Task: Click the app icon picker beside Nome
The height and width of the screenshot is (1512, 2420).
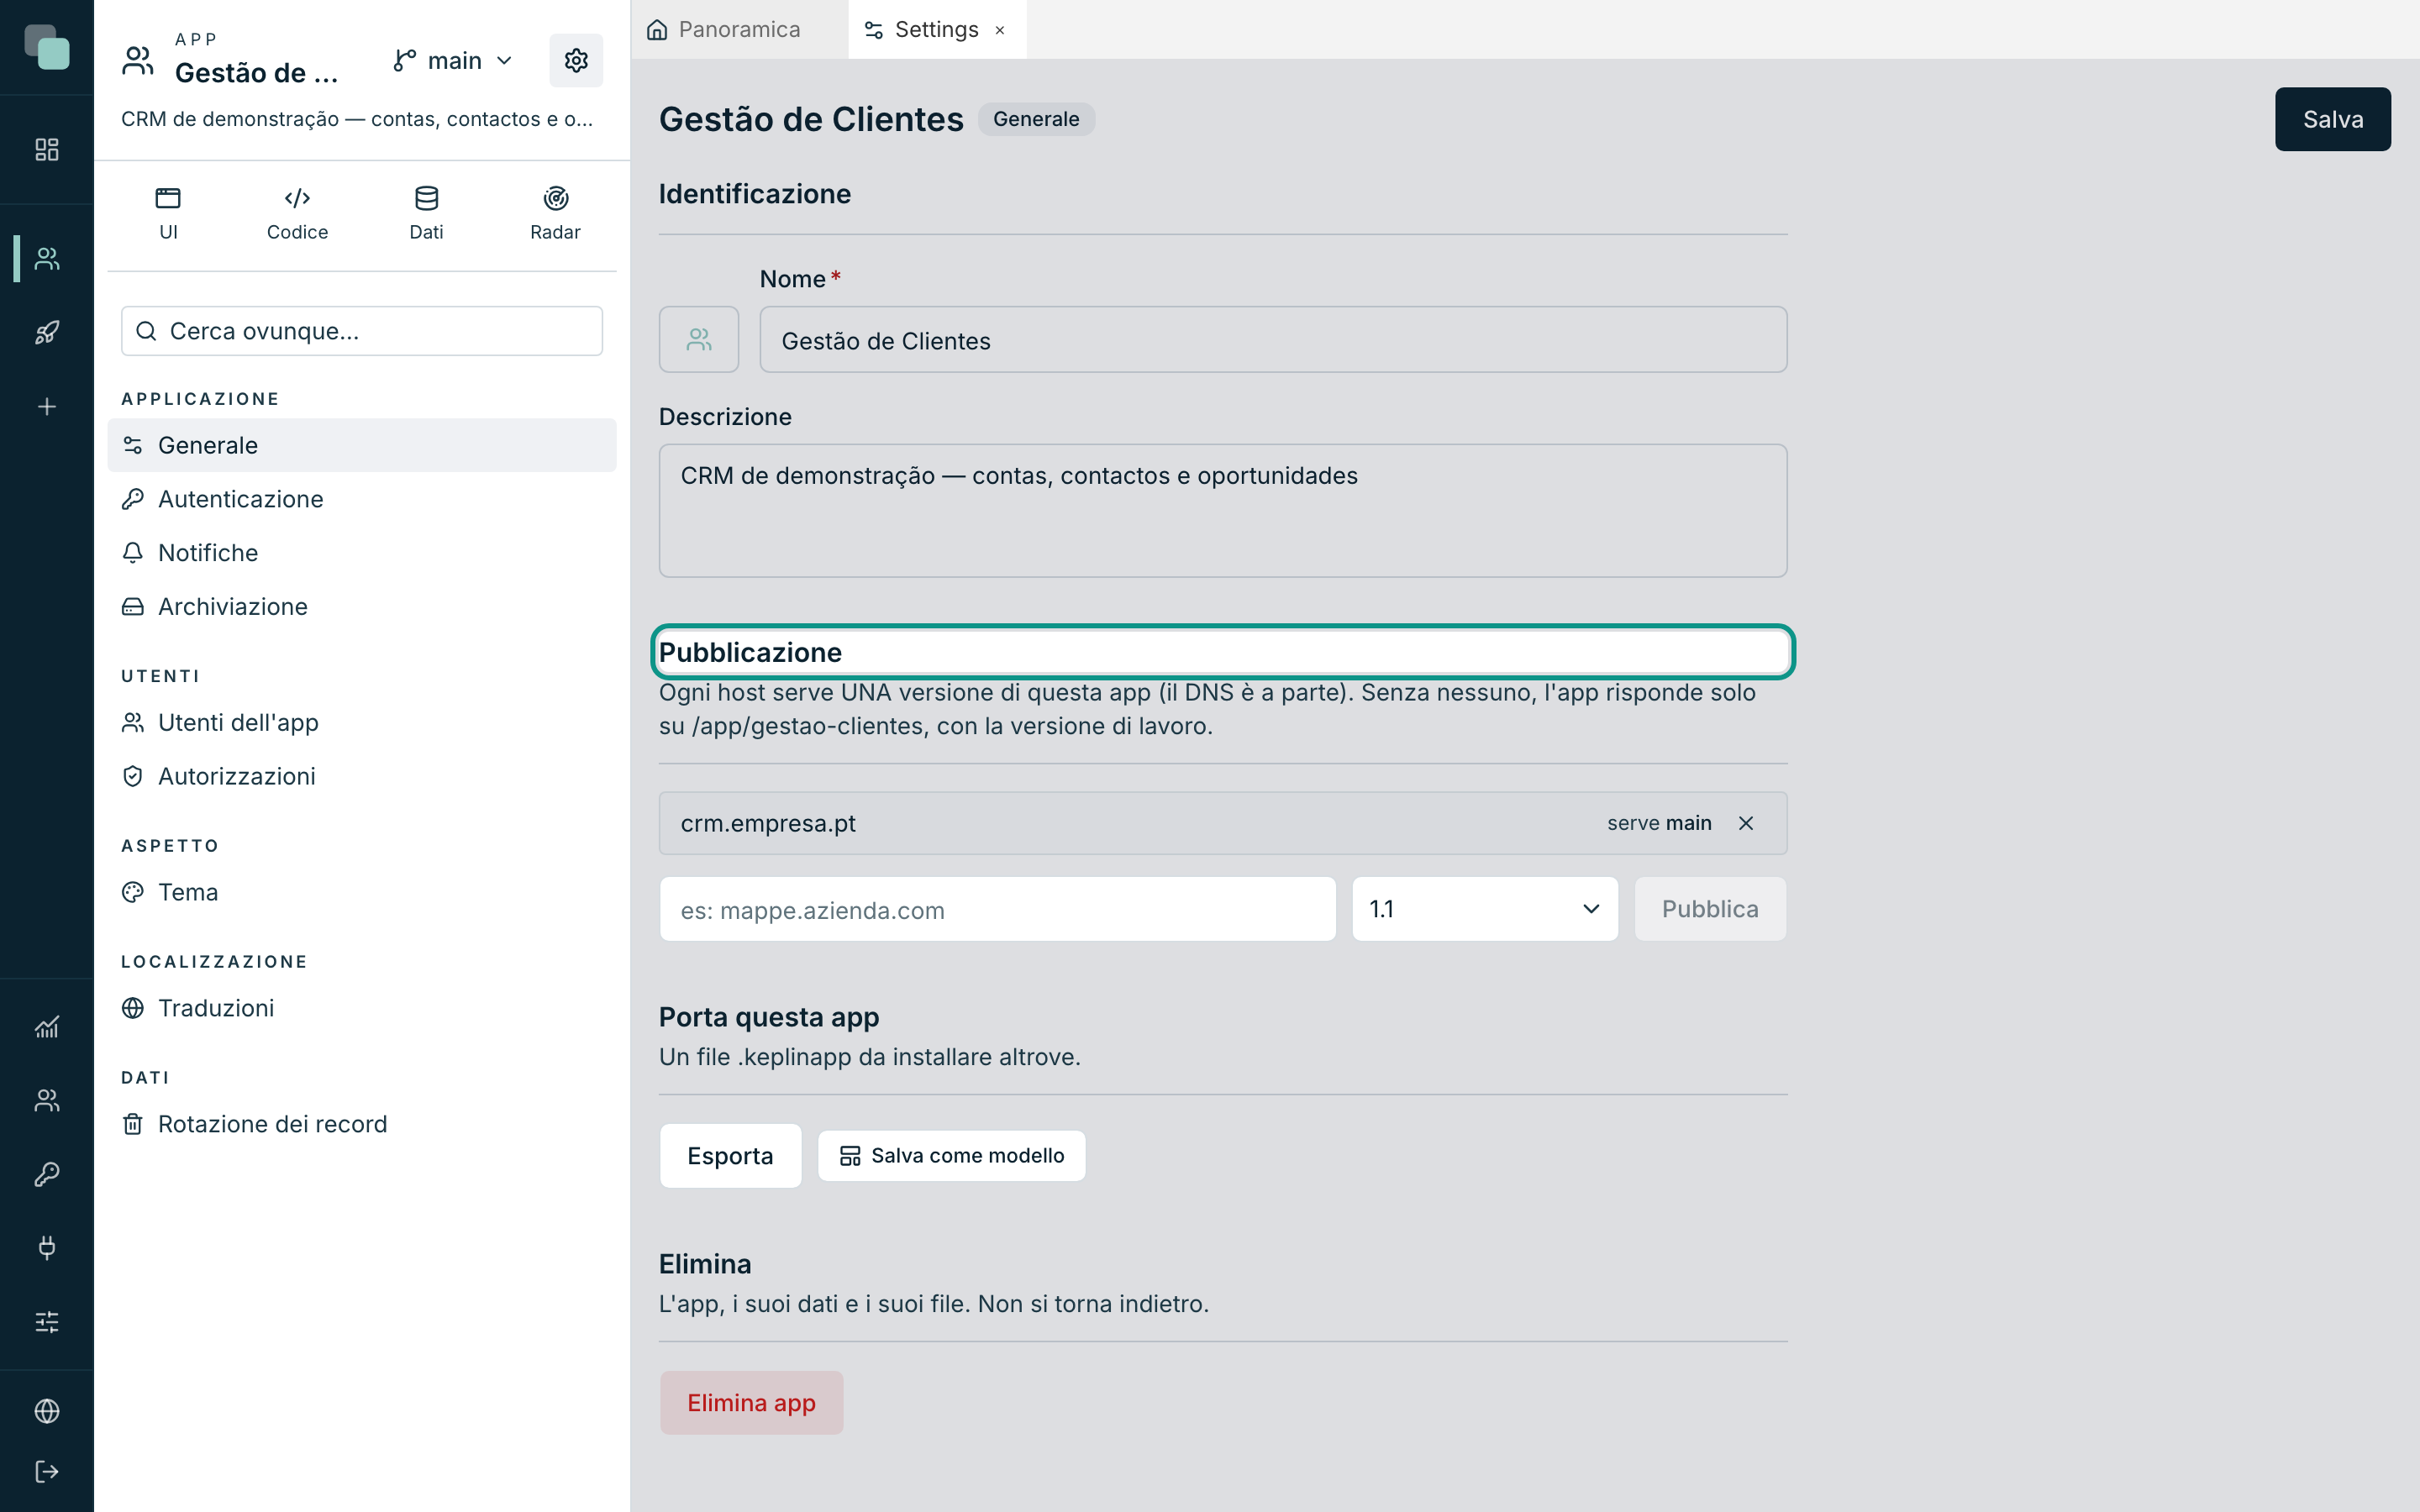Action: pyautogui.click(x=699, y=340)
